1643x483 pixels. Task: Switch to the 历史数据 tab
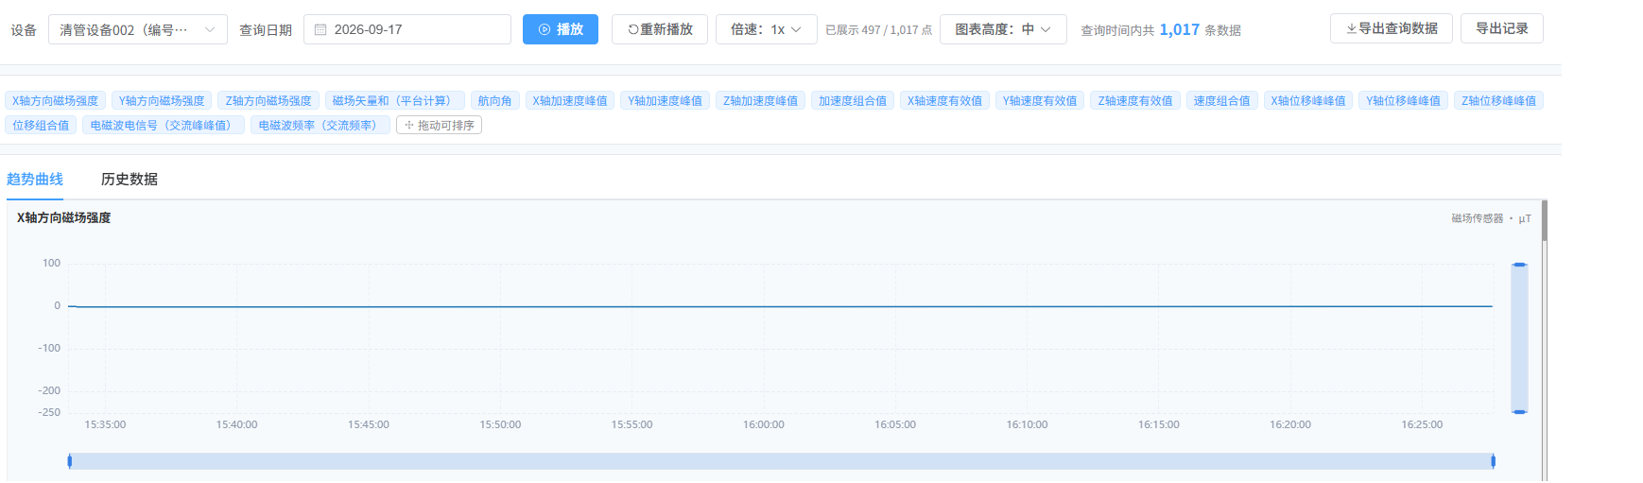pos(130,179)
